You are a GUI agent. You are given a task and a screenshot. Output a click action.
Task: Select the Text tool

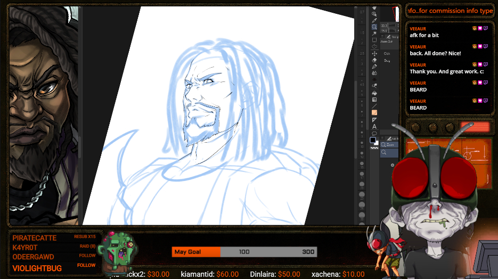tap(374, 127)
